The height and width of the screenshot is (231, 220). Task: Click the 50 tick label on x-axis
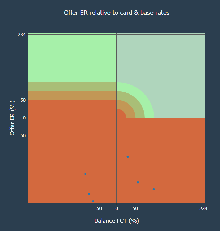tap(135, 209)
